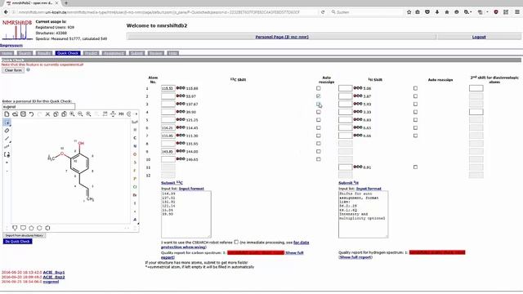Tick 13C auto reassign for atom 1

[318, 88]
